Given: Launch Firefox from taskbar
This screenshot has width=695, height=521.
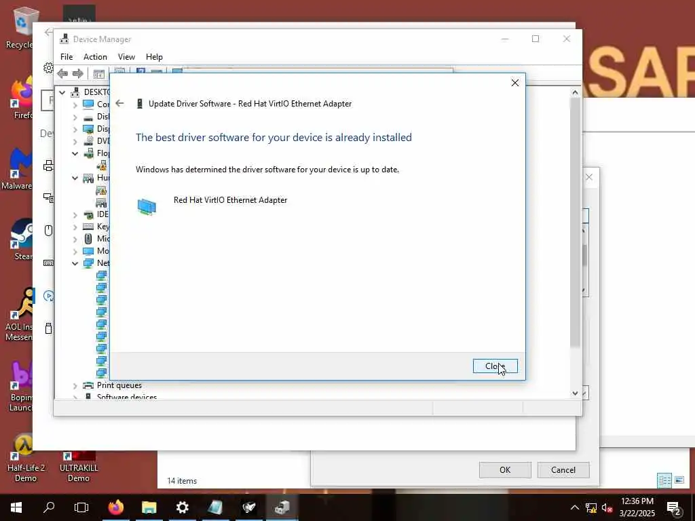Looking at the screenshot, I should [115, 507].
